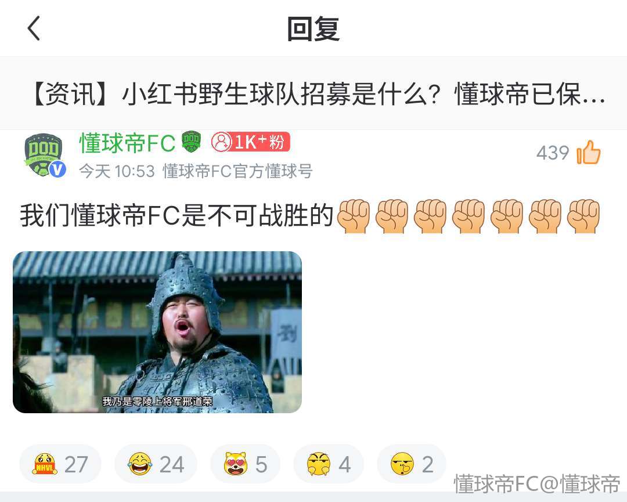Tap the 1K+粉 fan badge
627x502 pixels.
tap(250, 142)
